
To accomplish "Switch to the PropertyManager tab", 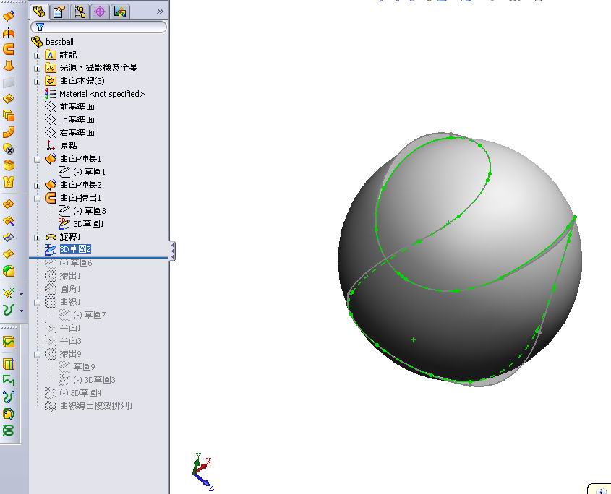I will pos(59,12).
